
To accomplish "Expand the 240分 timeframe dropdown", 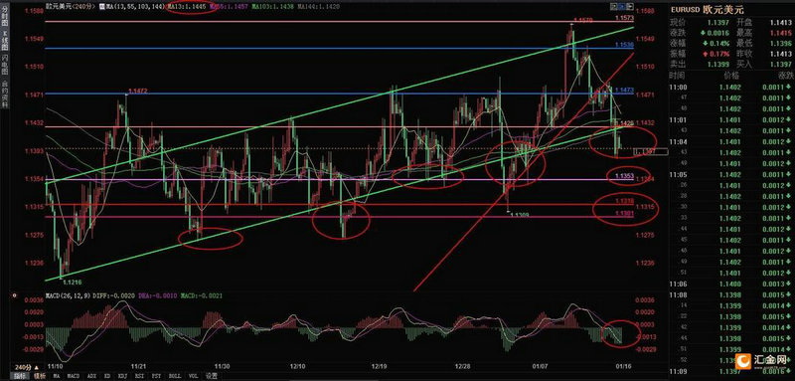I will pyautogui.click(x=27, y=367).
